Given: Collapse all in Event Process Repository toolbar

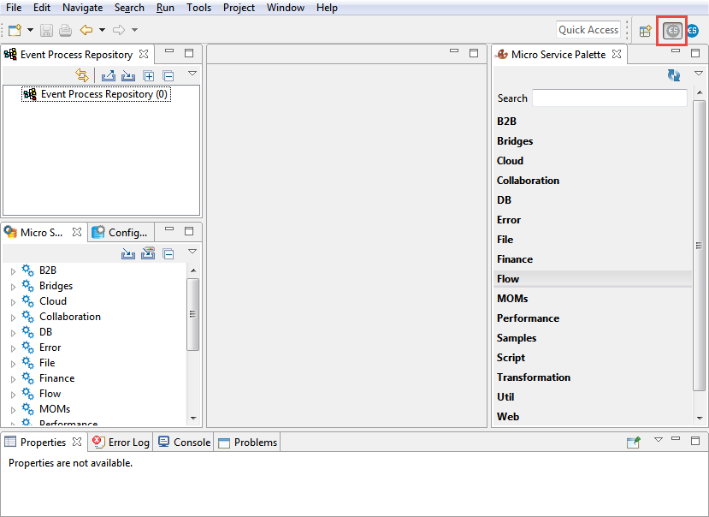Looking at the screenshot, I should tap(168, 75).
